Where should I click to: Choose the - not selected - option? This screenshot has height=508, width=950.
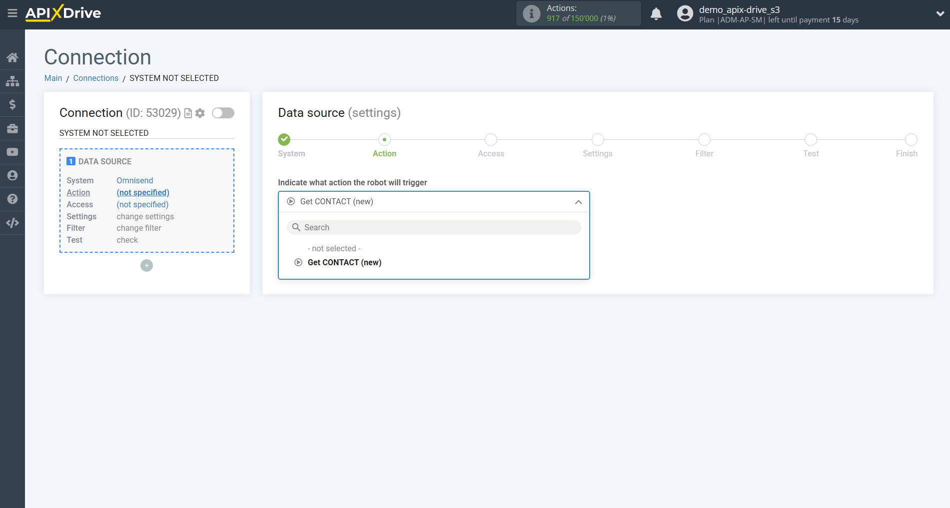click(x=334, y=248)
